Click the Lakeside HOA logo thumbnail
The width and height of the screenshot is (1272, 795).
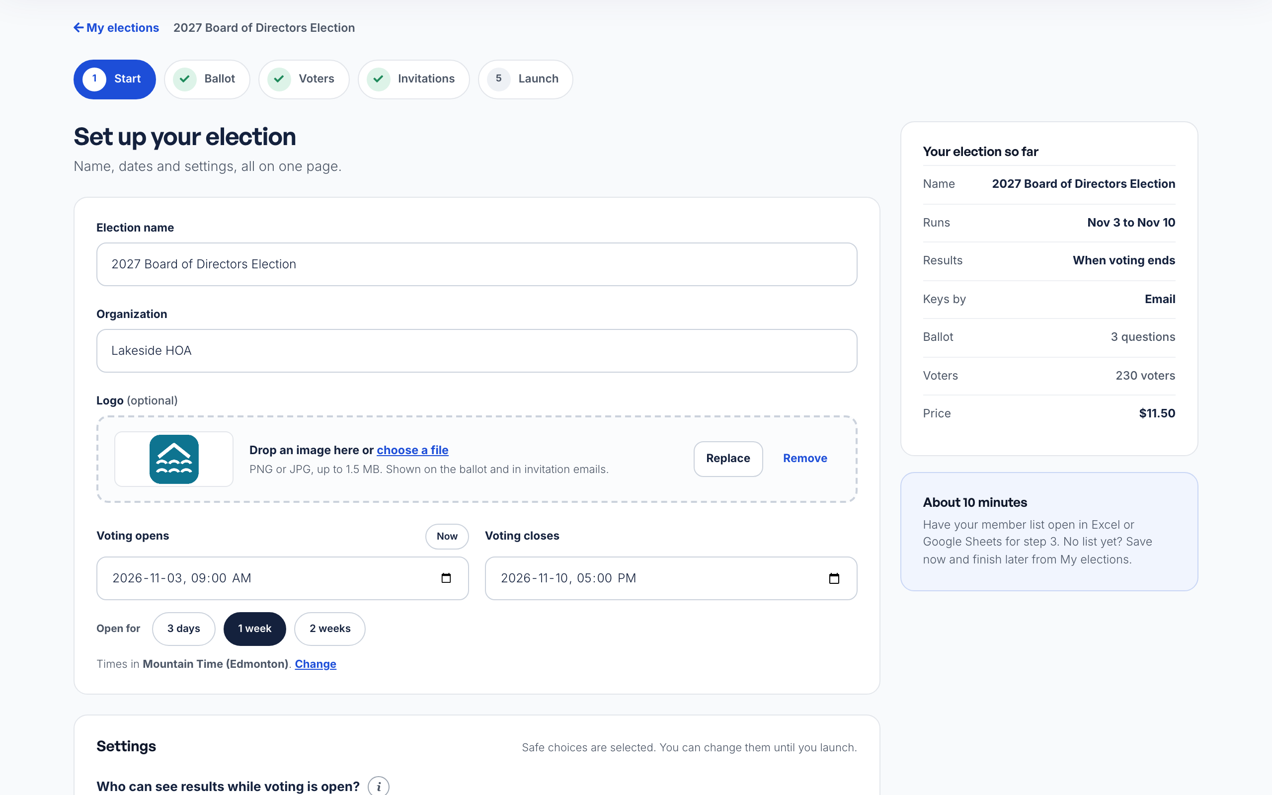[x=174, y=459]
